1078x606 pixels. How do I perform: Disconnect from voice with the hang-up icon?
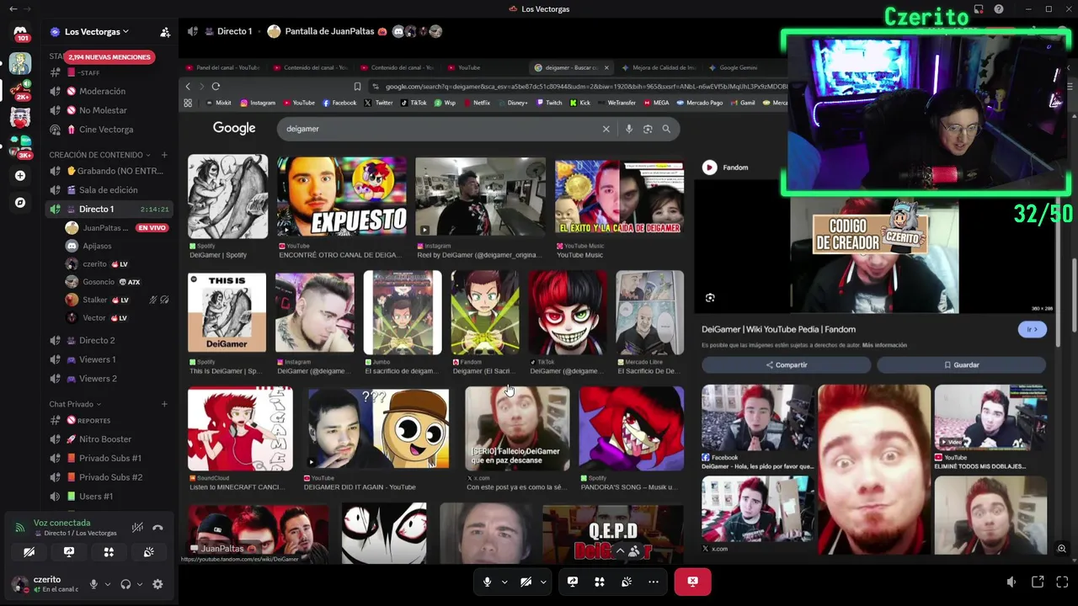157,528
